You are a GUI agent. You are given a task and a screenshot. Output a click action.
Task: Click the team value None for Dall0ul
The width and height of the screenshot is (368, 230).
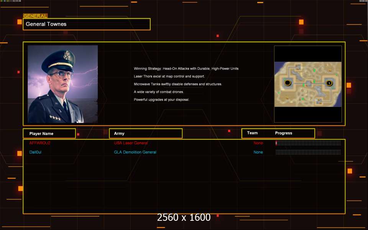pos(258,152)
